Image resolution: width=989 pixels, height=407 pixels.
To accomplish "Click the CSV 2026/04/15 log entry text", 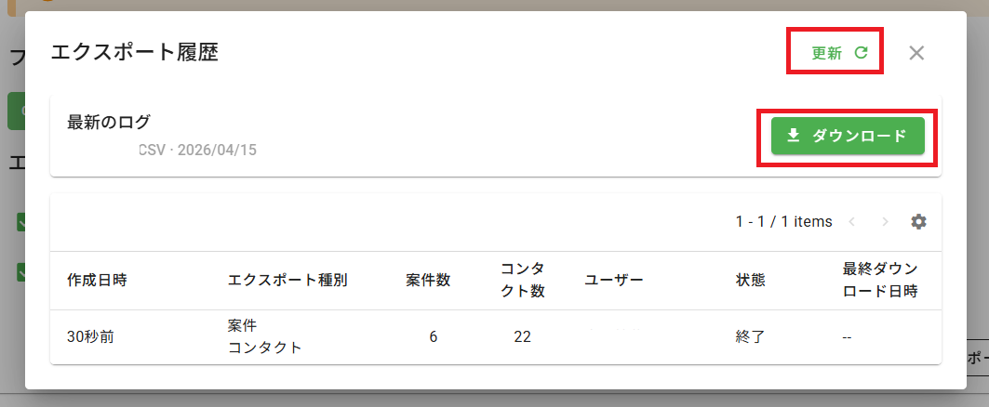I will [197, 150].
